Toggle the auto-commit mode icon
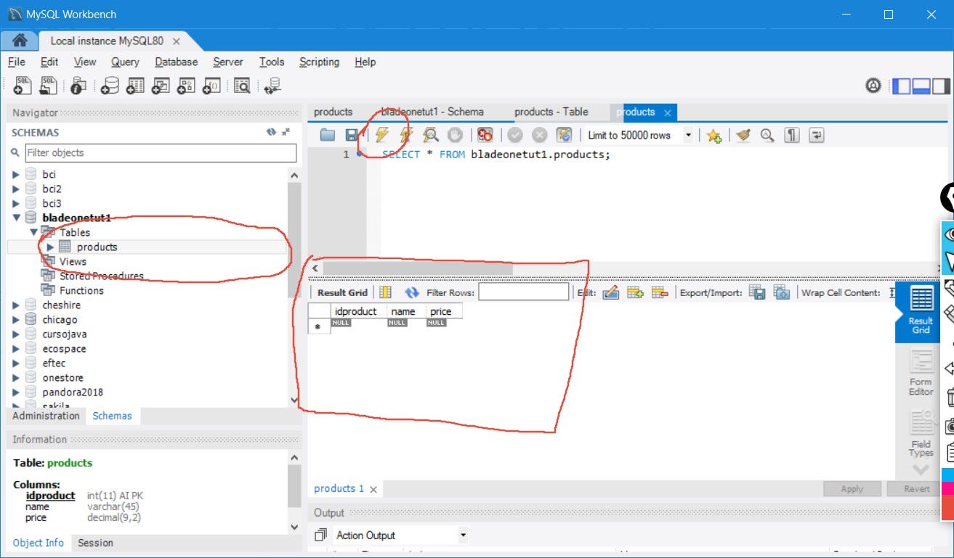Screen dimensions: 954x558 pyautogui.click(x=564, y=135)
